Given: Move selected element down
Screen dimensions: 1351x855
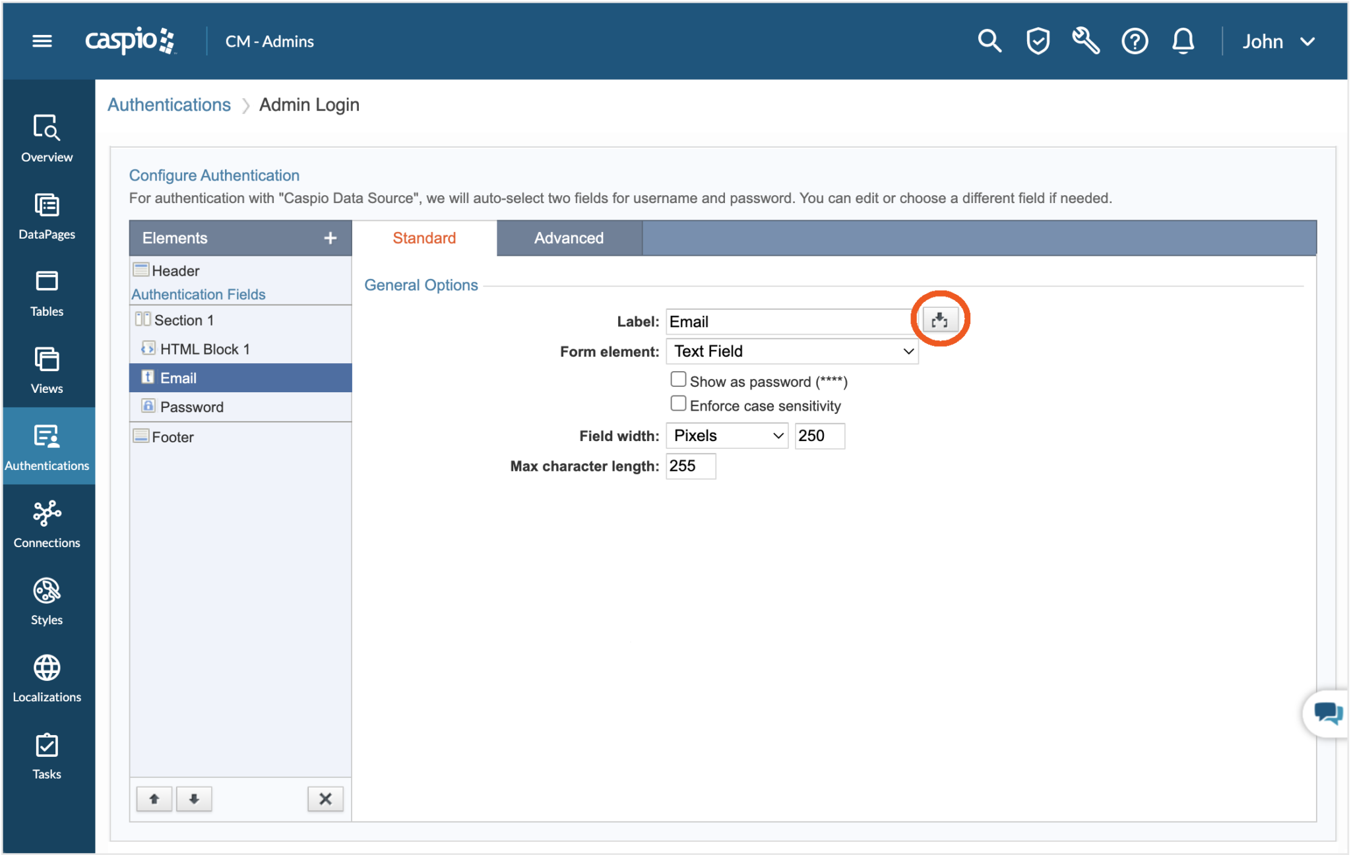Looking at the screenshot, I should point(194,799).
